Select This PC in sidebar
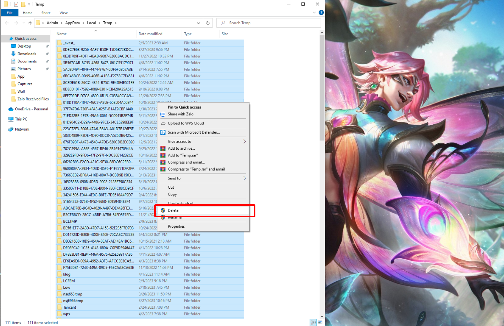The image size is (504, 326). coord(21,119)
